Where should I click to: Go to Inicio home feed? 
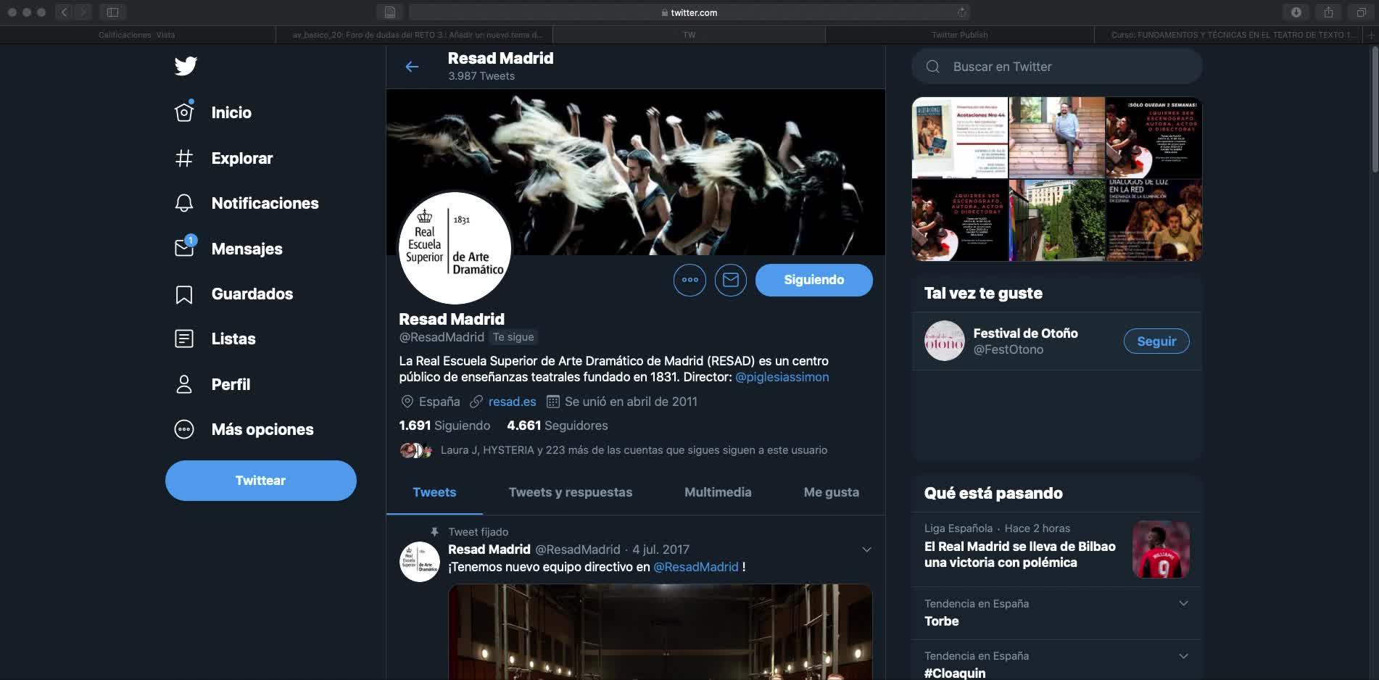pos(213,112)
